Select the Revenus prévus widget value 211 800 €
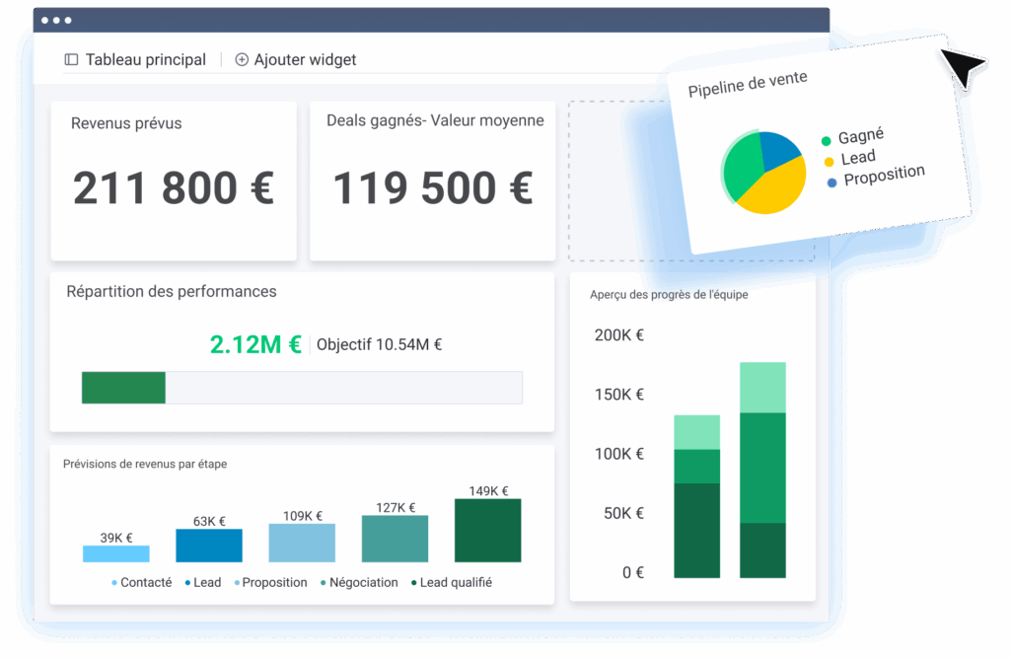 pos(174,188)
